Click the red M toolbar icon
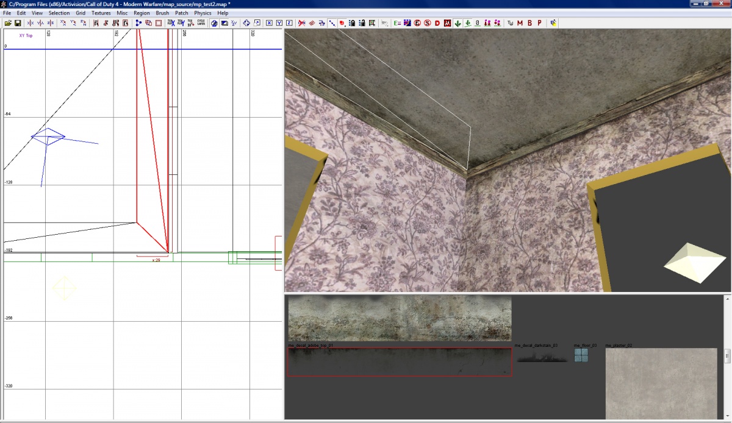The image size is (732, 423). pyautogui.click(x=520, y=23)
